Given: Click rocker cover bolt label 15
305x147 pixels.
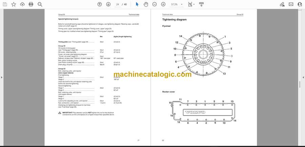Looking at the screenshot, I should (170, 103).
